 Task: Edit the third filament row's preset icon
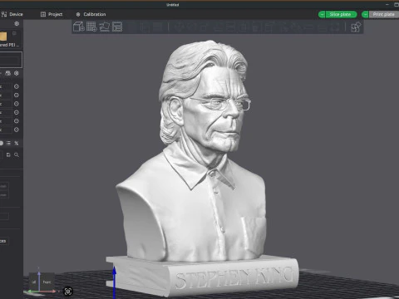click(17, 104)
